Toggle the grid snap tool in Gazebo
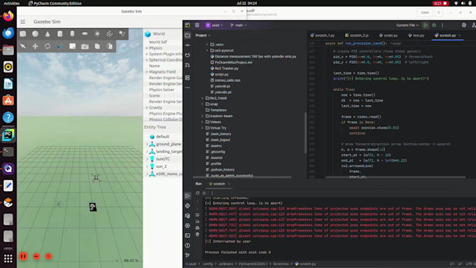The image size is (476, 268). (72, 46)
